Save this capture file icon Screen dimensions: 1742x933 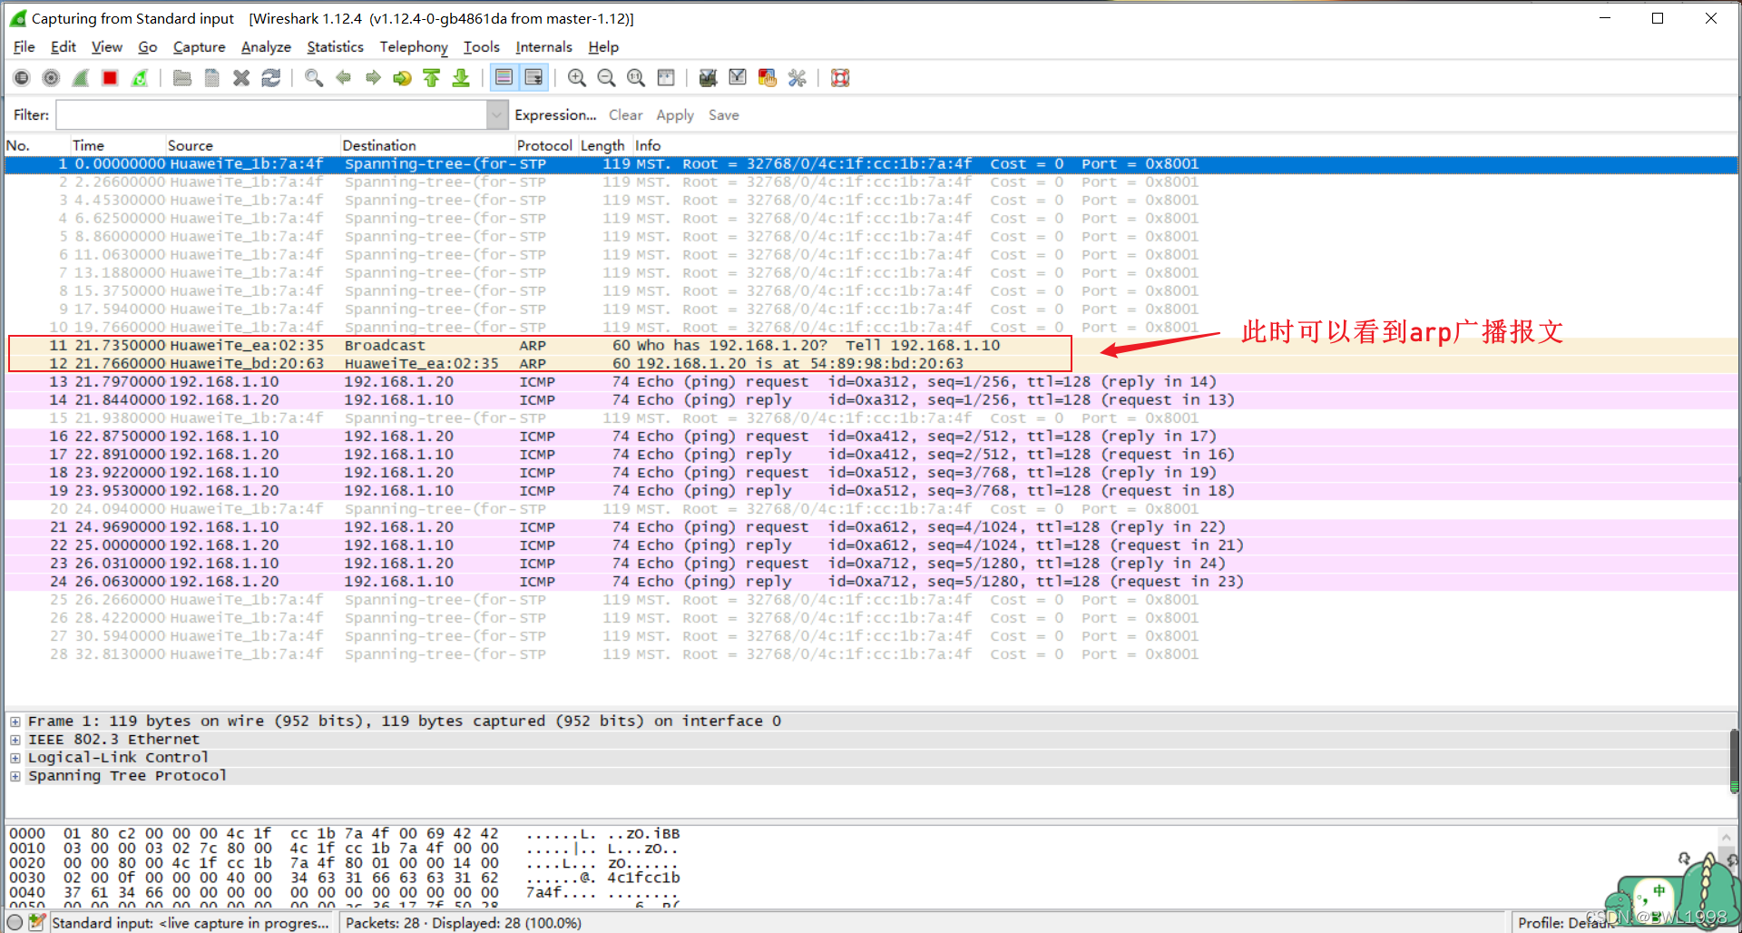click(x=211, y=78)
